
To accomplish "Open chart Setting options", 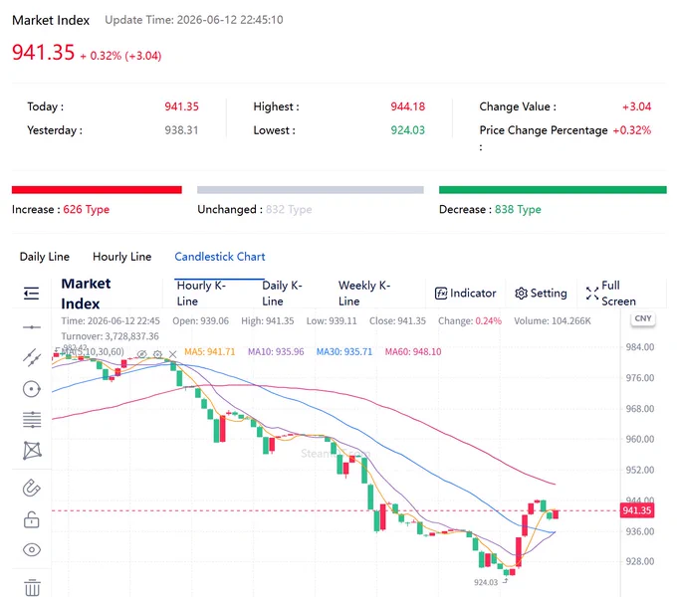I will pyautogui.click(x=541, y=294).
